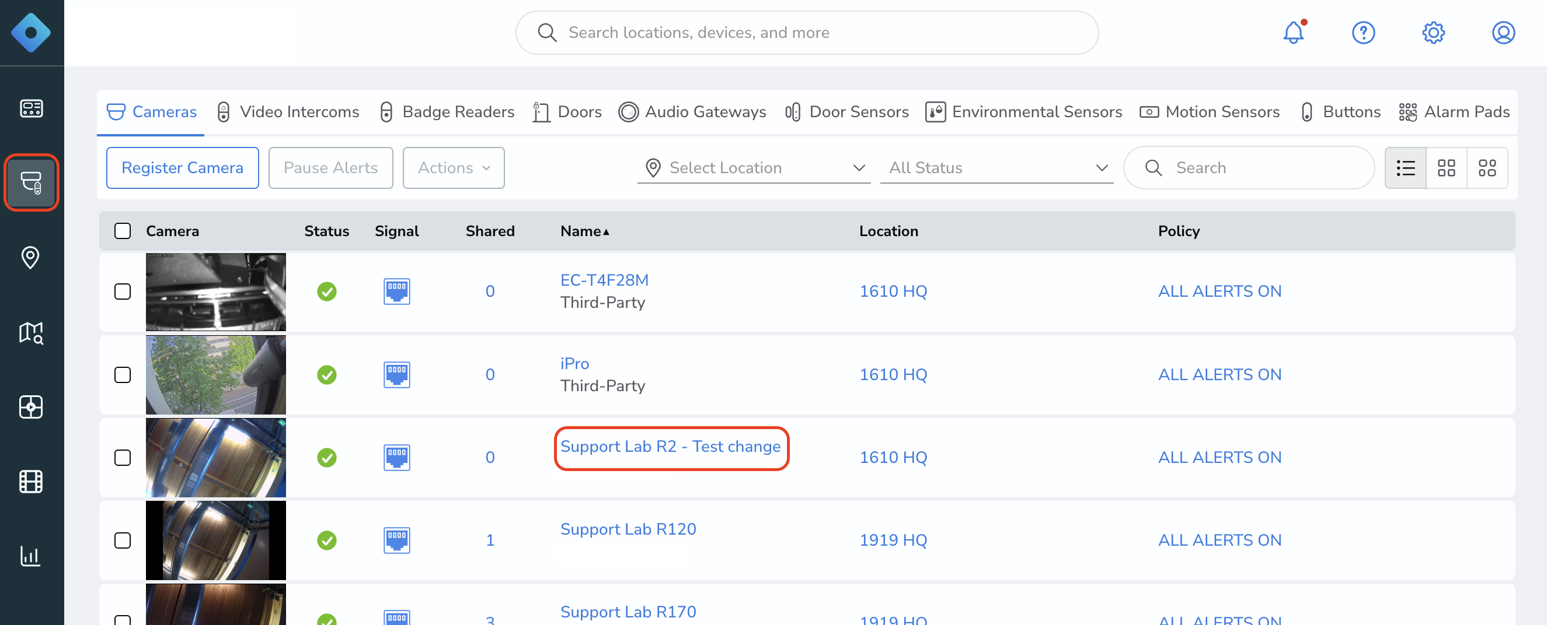The width and height of the screenshot is (1547, 625).
Task: Open the Support Lab R120 camera link
Action: pos(628,529)
